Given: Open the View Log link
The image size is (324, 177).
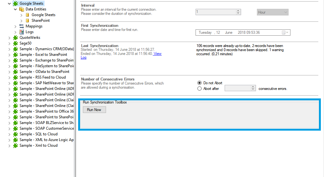Looking at the screenshot, I should click(158, 54).
